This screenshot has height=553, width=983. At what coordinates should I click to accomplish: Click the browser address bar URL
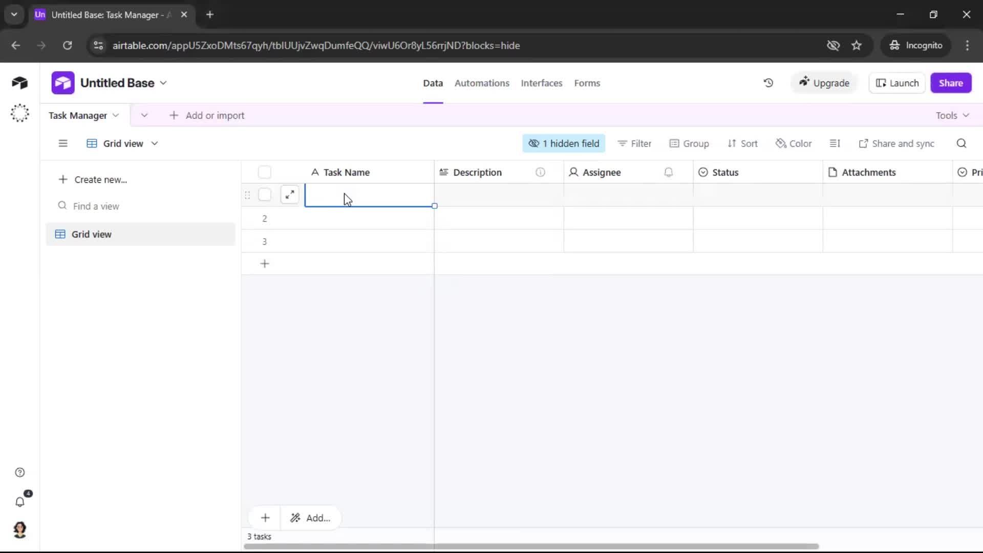tap(316, 46)
